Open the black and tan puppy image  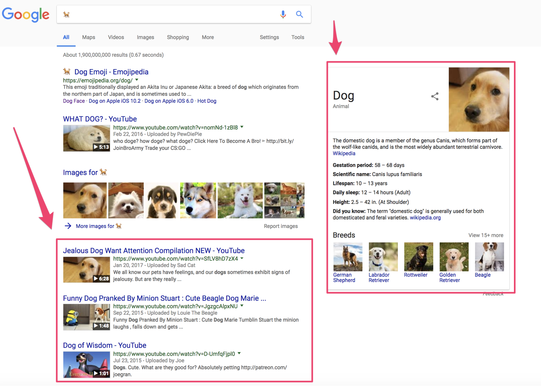coord(162,200)
